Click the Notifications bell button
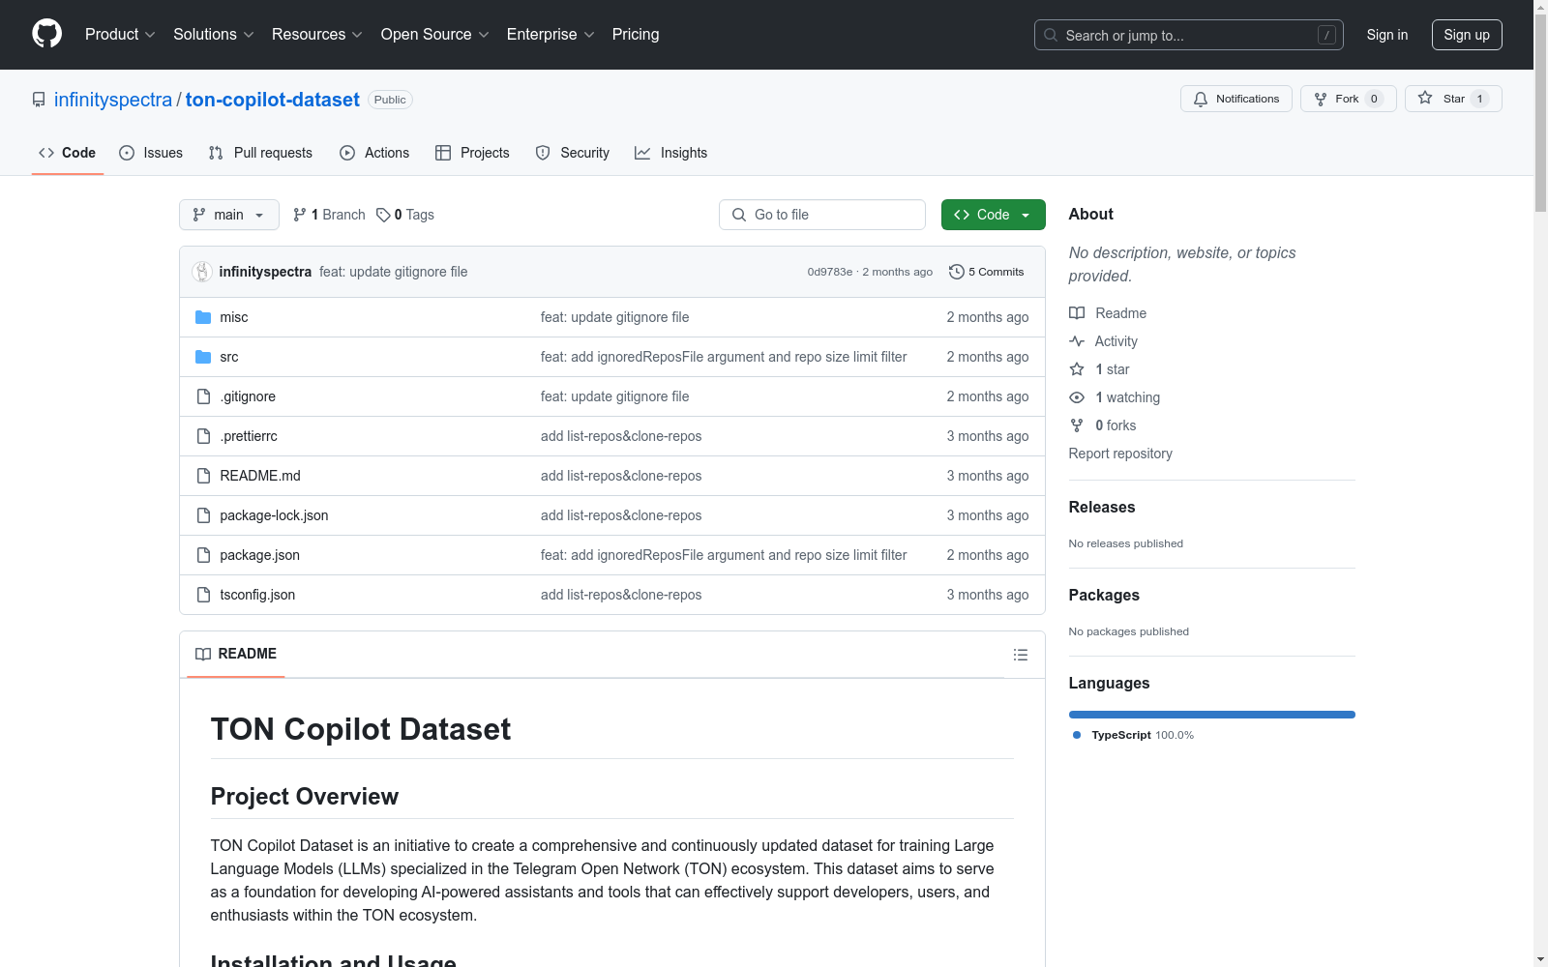The height and width of the screenshot is (967, 1548). point(1235,99)
